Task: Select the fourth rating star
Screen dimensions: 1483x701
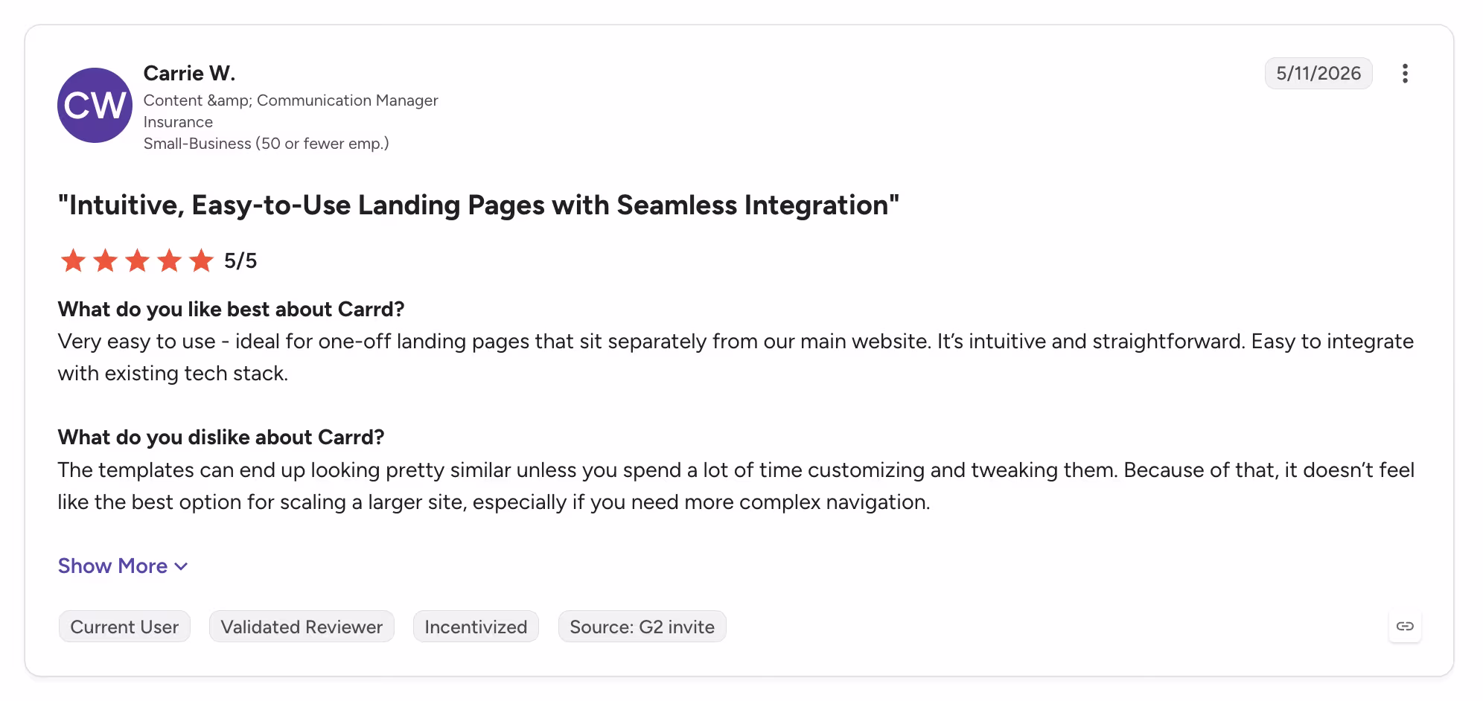Action: [x=169, y=260]
